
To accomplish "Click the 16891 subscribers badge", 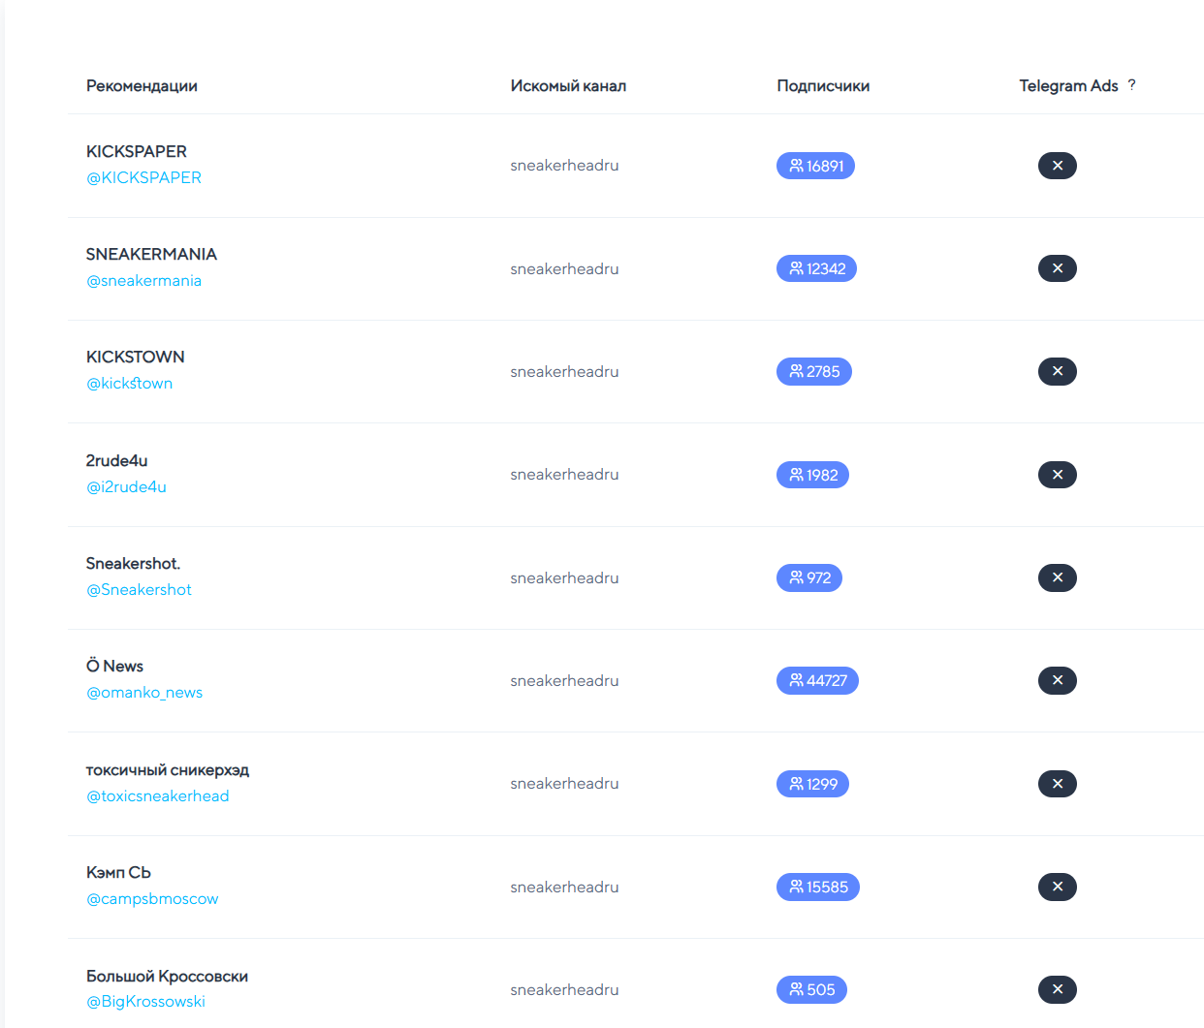I will [x=815, y=166].
